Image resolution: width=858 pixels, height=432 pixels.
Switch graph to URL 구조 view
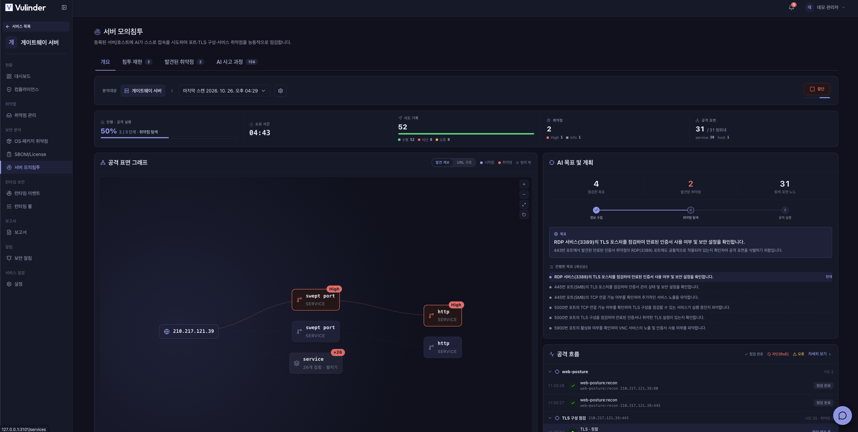click(464, 162)
